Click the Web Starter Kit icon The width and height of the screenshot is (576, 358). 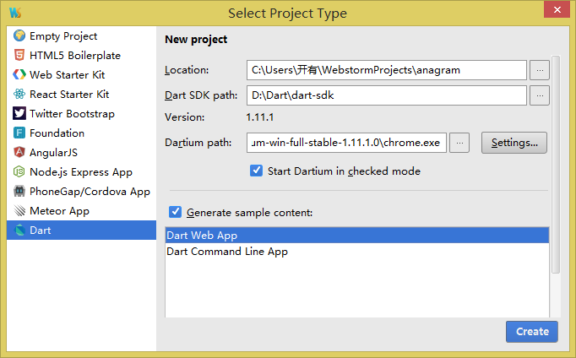19,74
